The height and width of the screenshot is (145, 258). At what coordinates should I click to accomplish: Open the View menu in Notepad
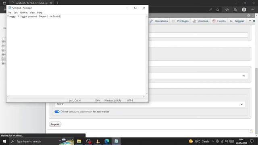[32, 12]
